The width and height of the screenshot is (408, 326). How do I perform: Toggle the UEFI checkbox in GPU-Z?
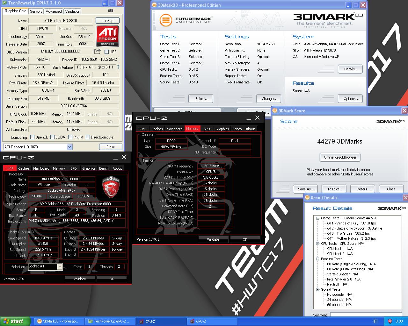(107, 52)
